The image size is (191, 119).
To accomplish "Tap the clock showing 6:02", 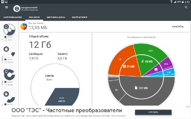I will (187, 2).
